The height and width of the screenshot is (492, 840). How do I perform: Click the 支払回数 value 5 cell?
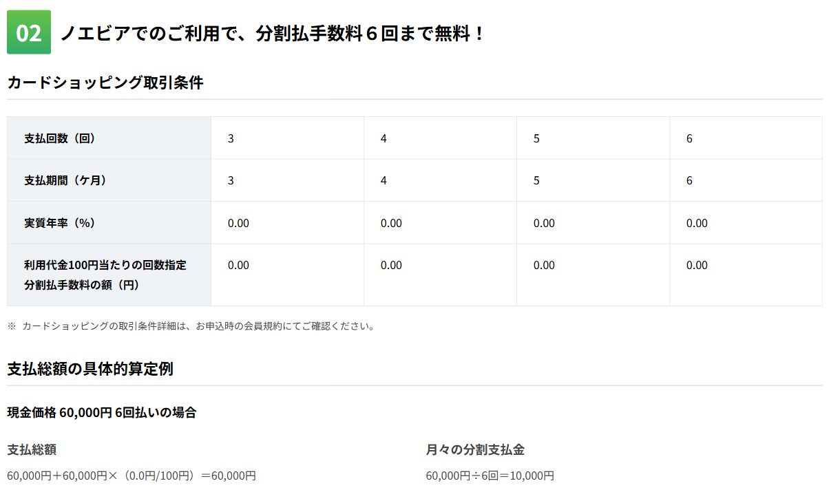594,138
